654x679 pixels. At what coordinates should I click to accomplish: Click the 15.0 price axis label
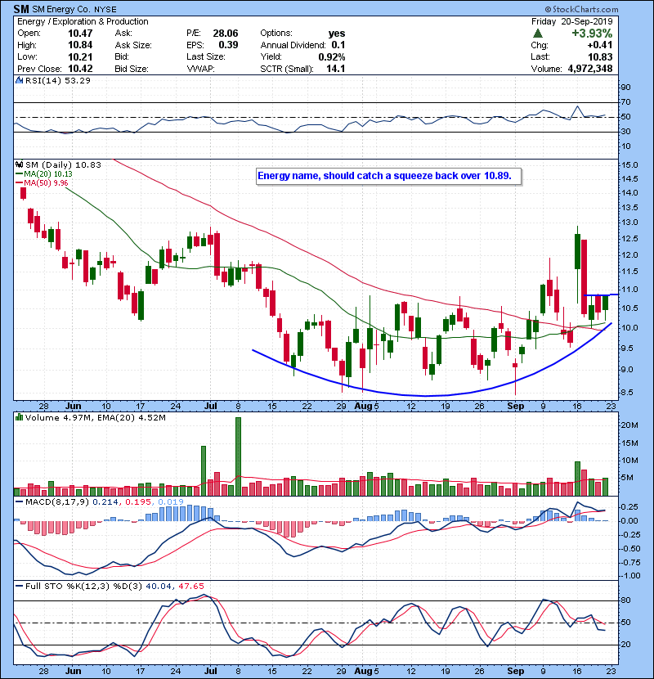(629, 165)
